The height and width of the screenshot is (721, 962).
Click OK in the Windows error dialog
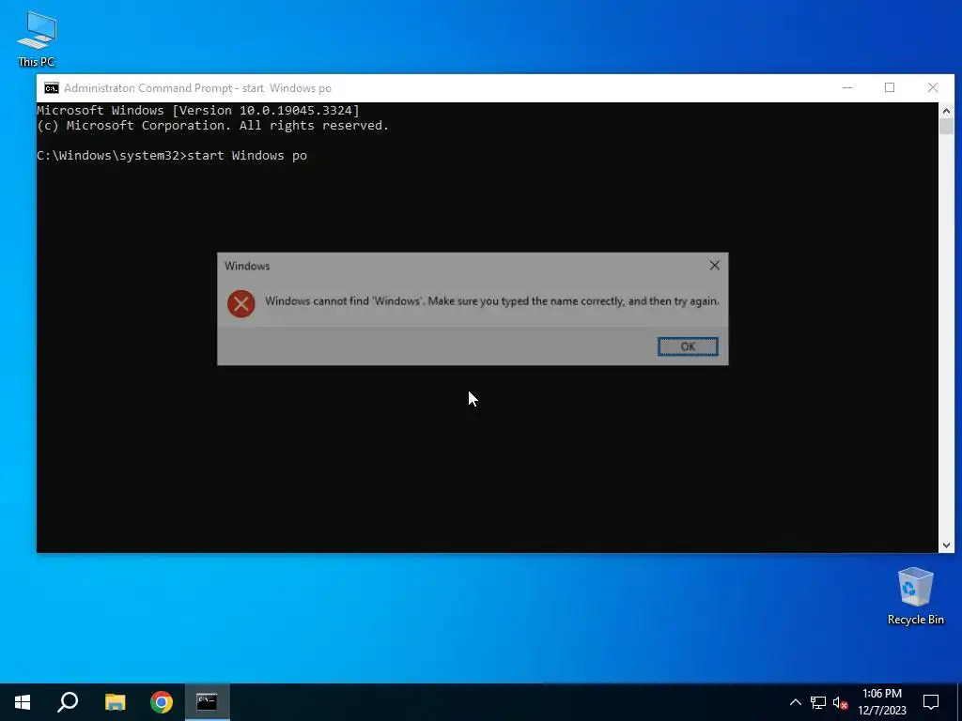click(688, 346)
